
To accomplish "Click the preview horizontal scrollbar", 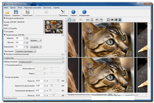I will tap(132, 95).
